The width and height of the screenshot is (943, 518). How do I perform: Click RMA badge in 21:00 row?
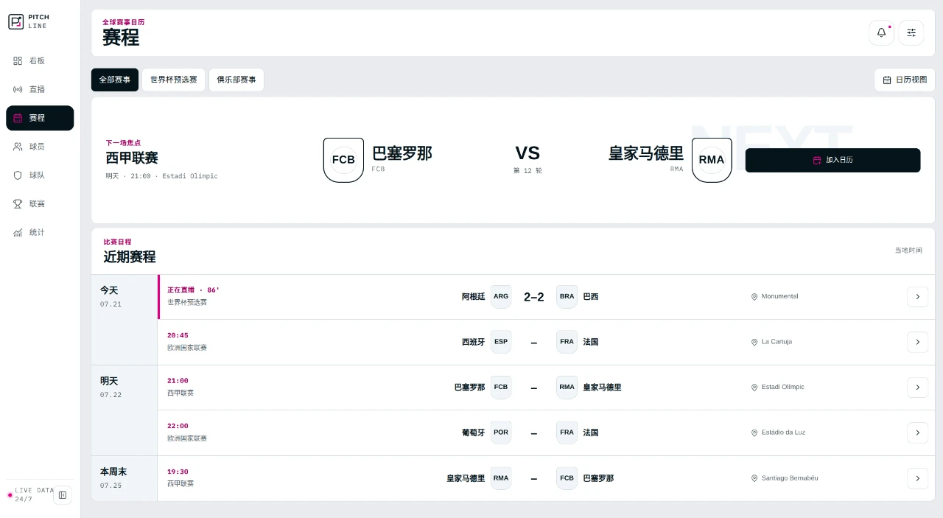(567, 387)
